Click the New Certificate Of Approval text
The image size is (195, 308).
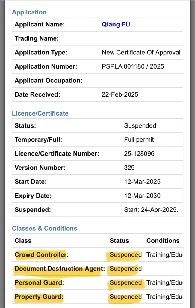[x=141, y=52]
